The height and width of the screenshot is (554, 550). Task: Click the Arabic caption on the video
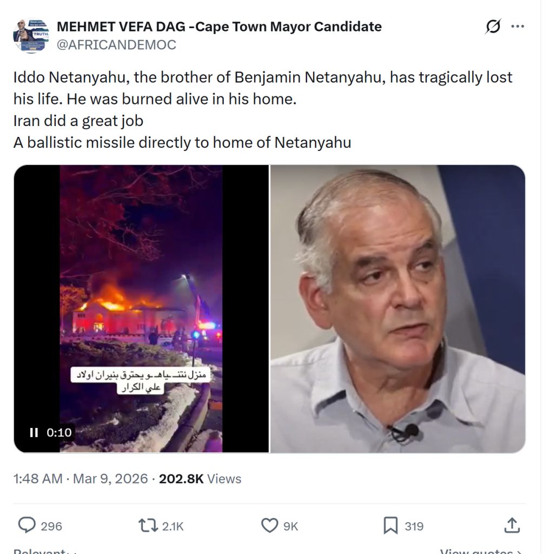[141, 381]
